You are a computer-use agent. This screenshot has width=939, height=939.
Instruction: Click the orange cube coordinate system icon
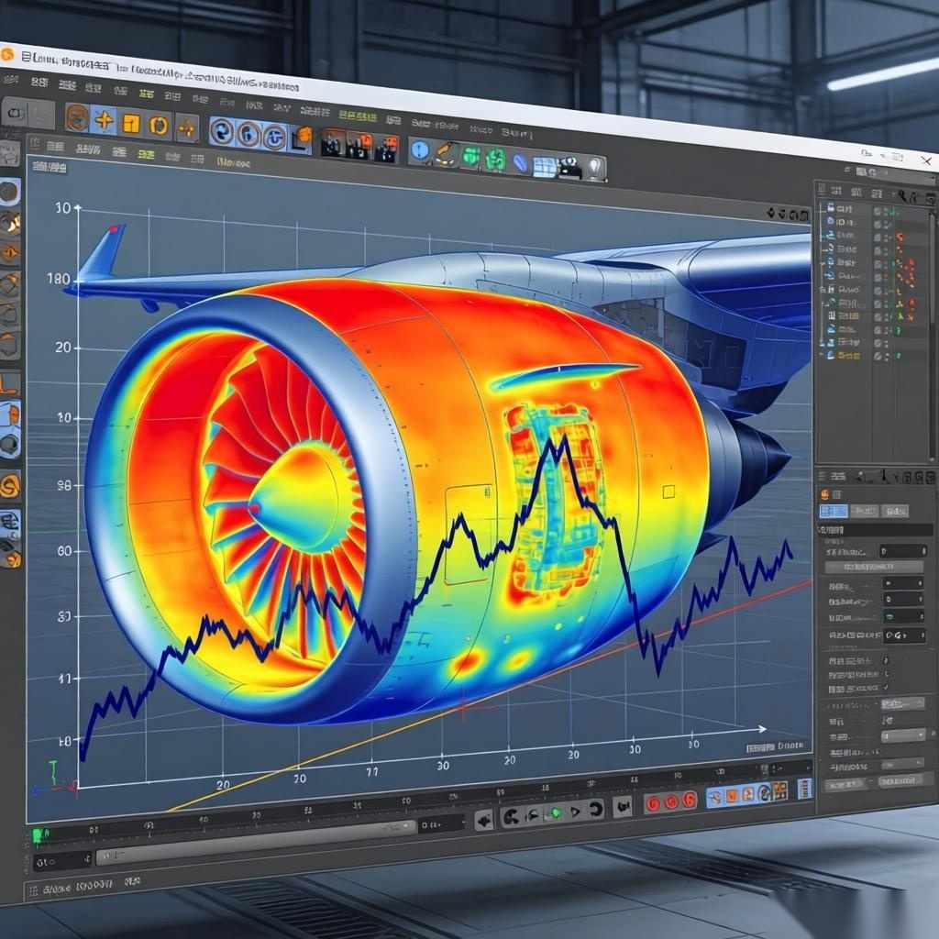(x=302, y=138)
